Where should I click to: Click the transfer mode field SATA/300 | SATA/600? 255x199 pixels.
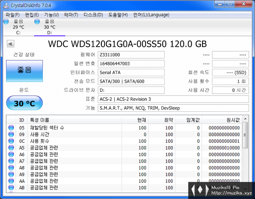pos(131,81)
